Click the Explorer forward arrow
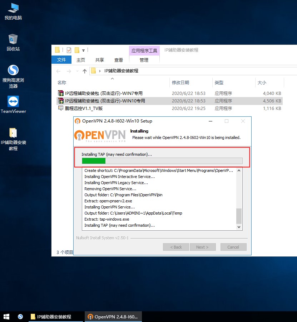 tap(69, 71)
